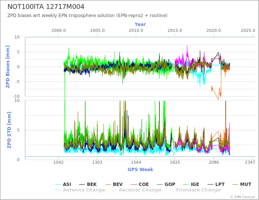Click the cyan ASI legend line marker

(x=58, y=184)
